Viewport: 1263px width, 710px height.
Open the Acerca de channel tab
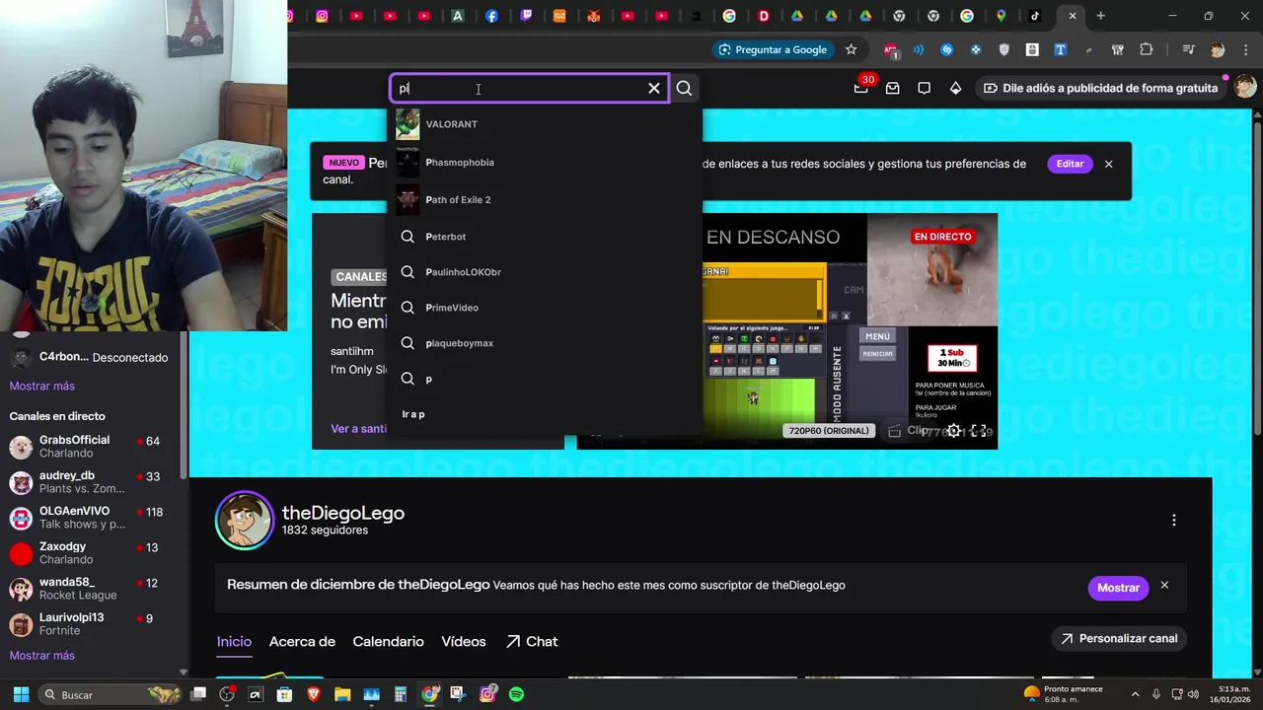(302, 641)
